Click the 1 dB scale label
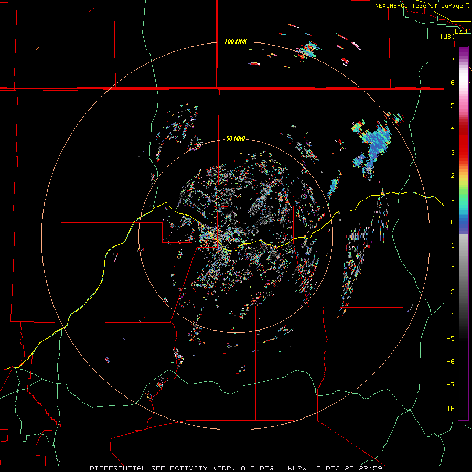472x472 pixels. [453, 199]
